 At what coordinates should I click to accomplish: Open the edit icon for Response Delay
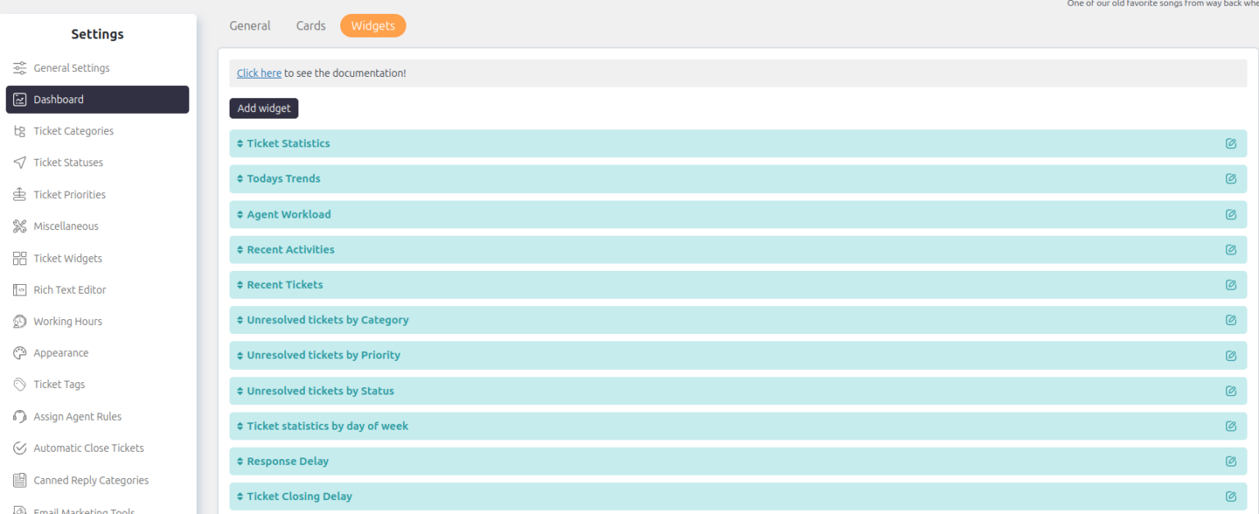pos(1230,461)
